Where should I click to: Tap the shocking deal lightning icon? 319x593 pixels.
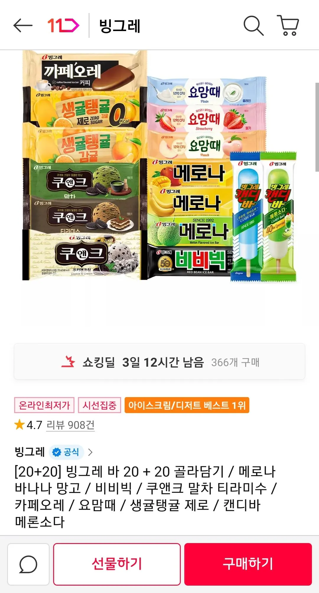pos(68,362)
